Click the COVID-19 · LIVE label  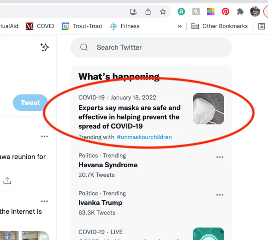click(x=100, y=232)
